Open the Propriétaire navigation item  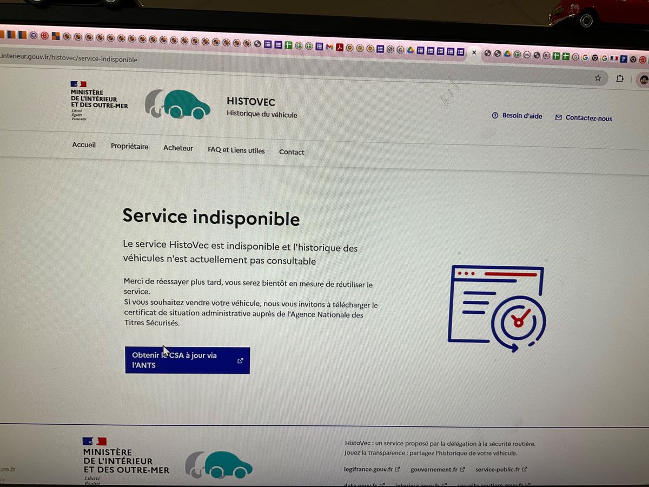click(129, 147)
